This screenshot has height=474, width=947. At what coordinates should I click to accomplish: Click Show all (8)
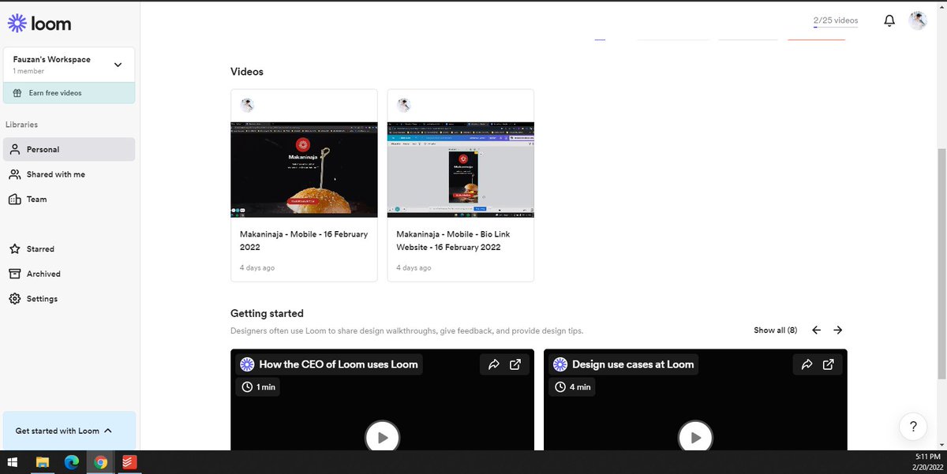coord(775,330)
